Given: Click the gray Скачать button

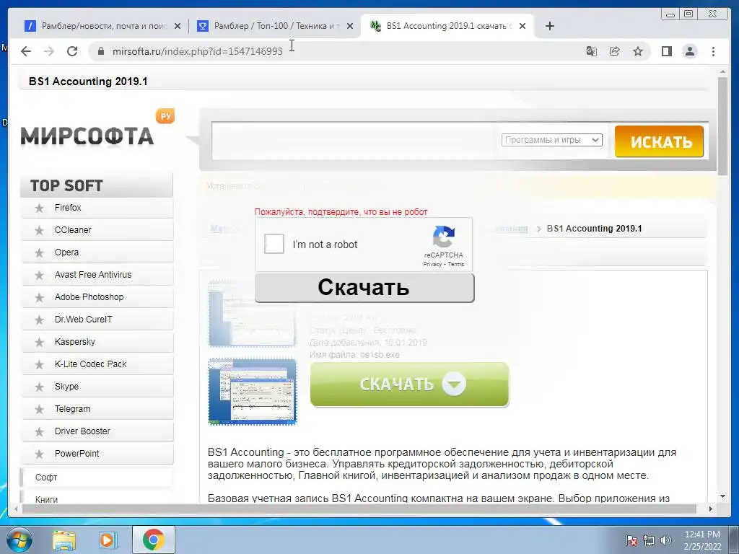Looking at the screenshot, I should 364,287.
